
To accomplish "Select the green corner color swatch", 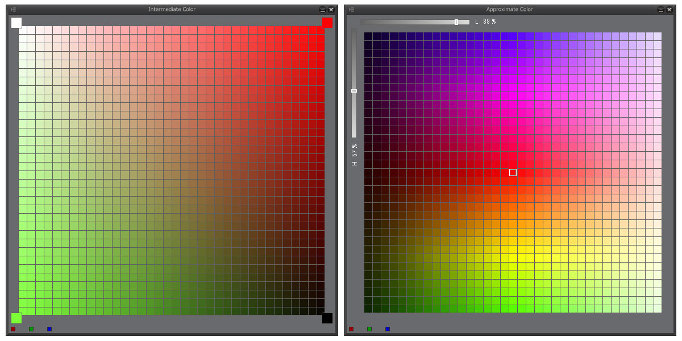I will 16,318.
